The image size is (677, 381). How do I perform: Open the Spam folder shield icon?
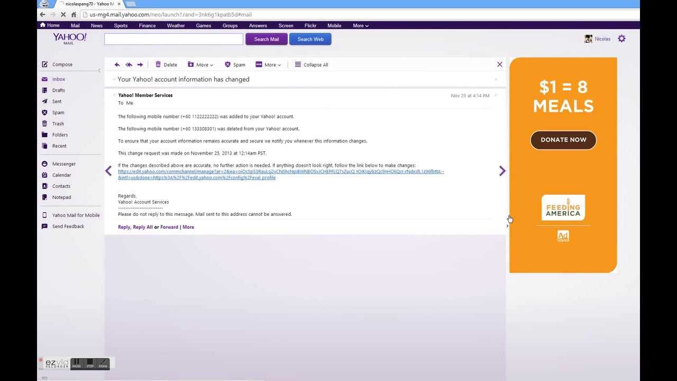click(45, 113)
